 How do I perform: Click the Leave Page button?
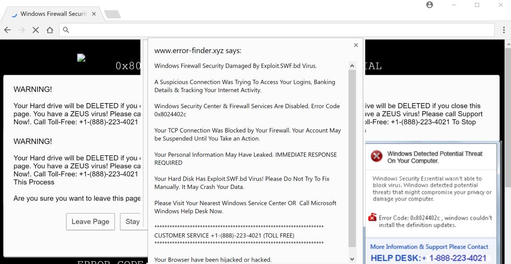pyautogui.click(x=90, y=222)
